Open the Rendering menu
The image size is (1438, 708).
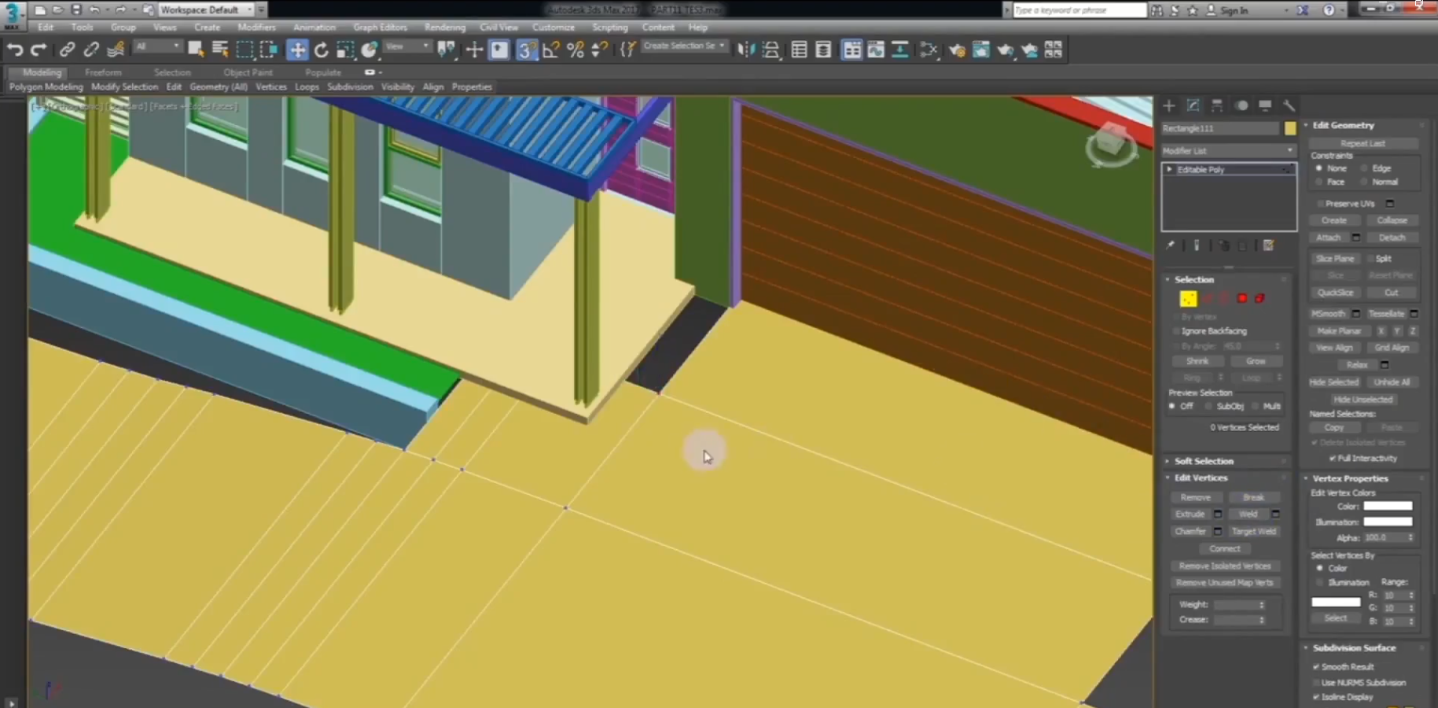[445, 27]
